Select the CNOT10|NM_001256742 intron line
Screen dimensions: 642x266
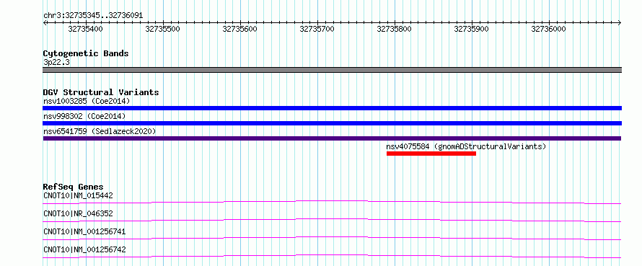[332, 256]
